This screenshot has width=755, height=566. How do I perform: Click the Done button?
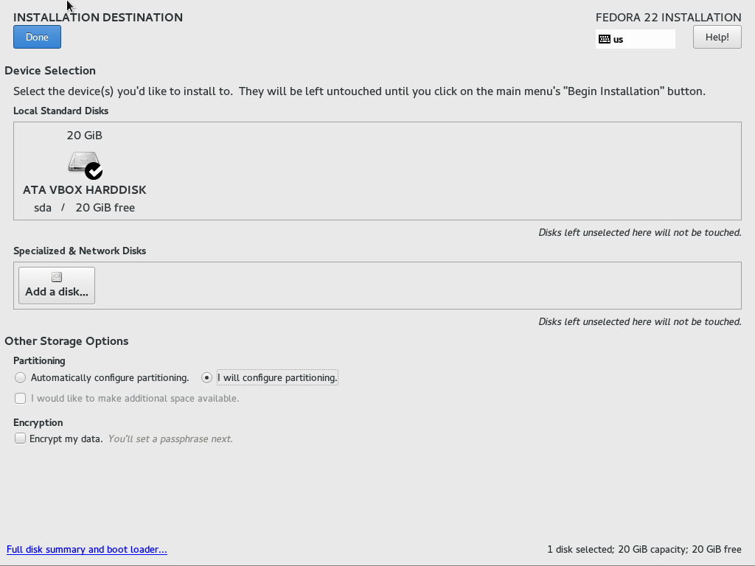click(37, 37)
